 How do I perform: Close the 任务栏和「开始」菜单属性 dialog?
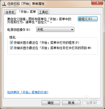[x=97, y=3]
